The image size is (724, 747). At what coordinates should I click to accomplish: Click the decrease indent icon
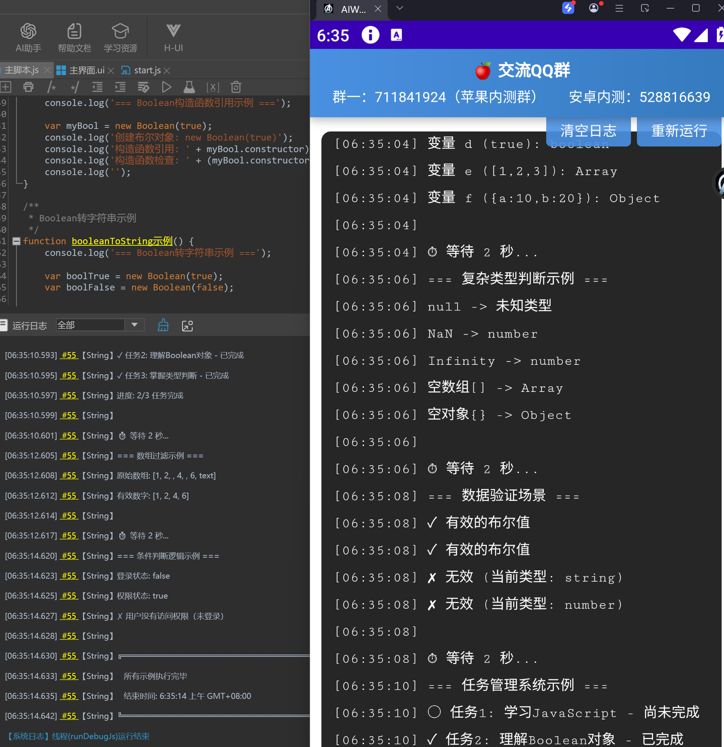tap(98, 87)
